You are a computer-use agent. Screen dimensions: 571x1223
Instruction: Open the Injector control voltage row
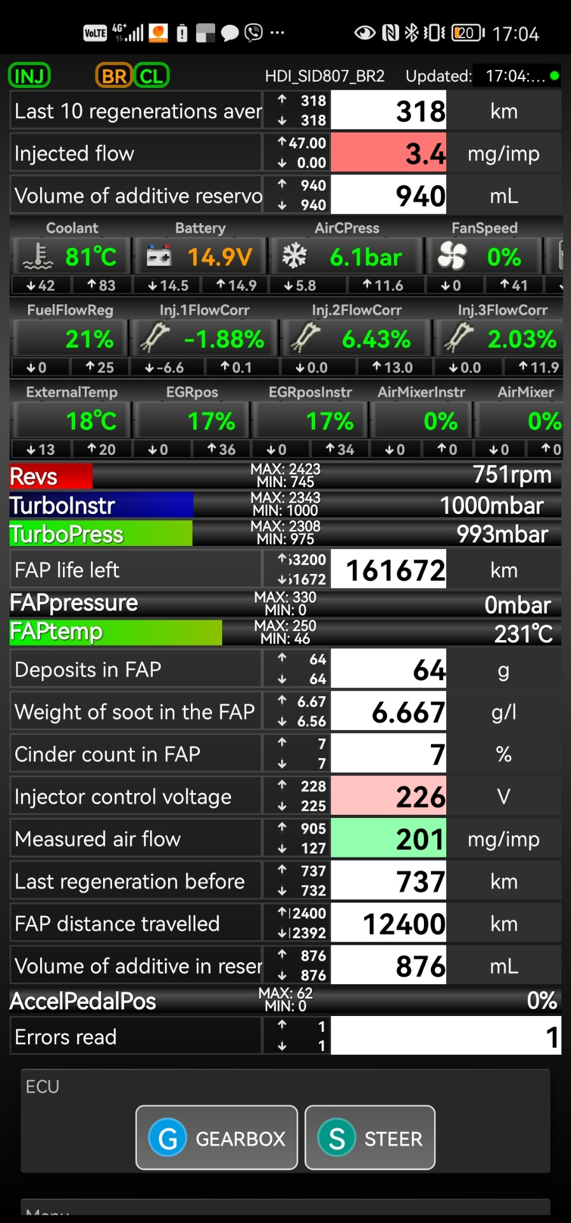click(x=285, y=796)
